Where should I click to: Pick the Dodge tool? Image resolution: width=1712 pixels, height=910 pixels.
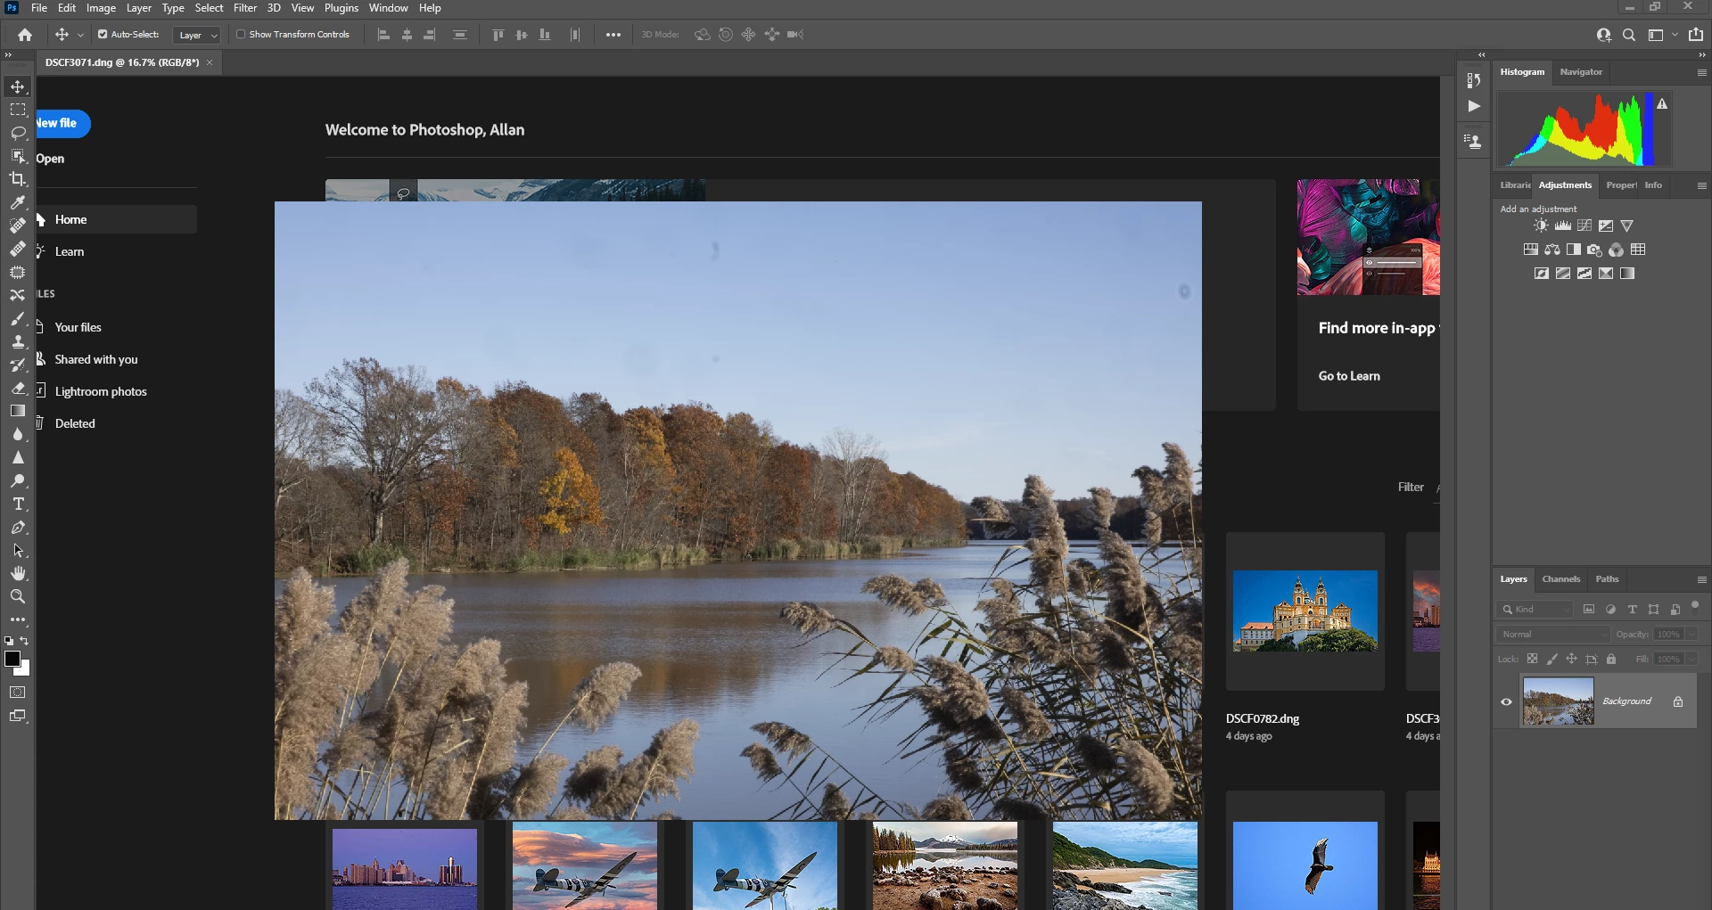coord(18,480)
